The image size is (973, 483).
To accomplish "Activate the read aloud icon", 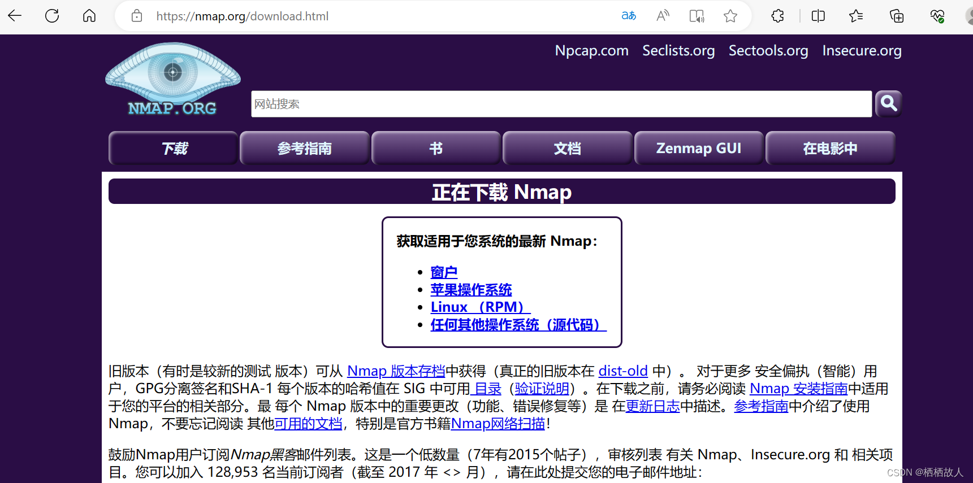I will (x=663, y=16).
